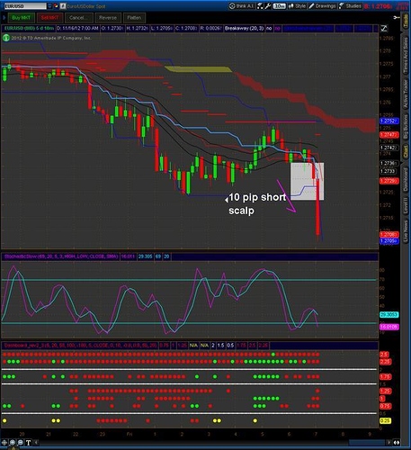The height and width of the screenshot is (450, 411).
Task: Click the zoom in magnifier icon
Action: coord(13,443)
